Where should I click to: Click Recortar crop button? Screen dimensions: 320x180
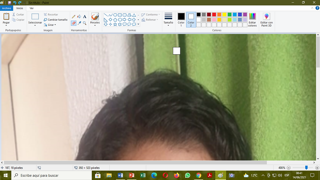click(51, 14)
